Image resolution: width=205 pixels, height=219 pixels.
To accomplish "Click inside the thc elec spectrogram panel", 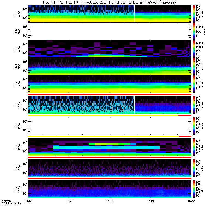I will pyautogui.click(x=110, y=49).
